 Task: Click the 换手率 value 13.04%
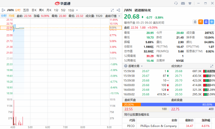pyautogui.click(x=209, y=37)
